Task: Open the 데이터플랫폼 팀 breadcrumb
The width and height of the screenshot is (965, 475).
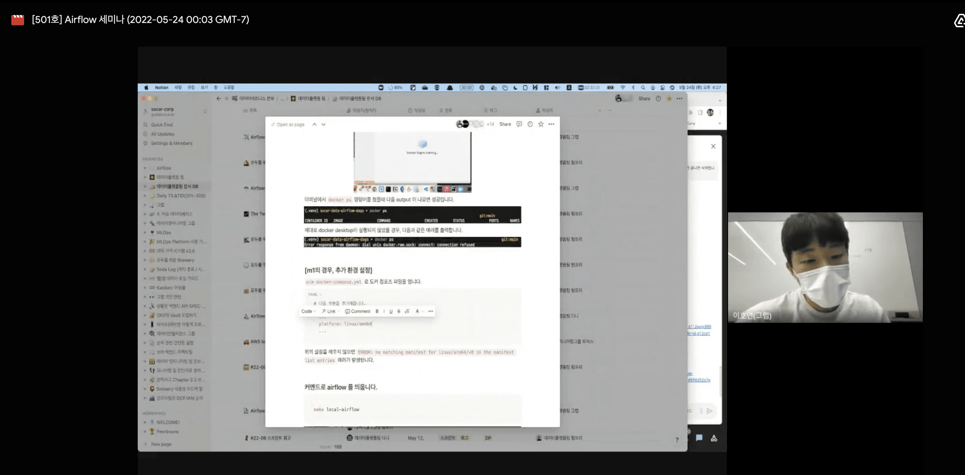Action: pos(308,98)
